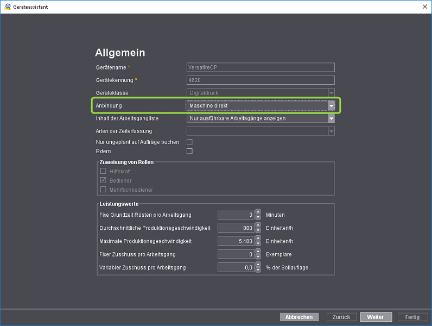This screenshot has width=432, height=326.
Task: Click the Weiter button
Action: coord(376,317)
